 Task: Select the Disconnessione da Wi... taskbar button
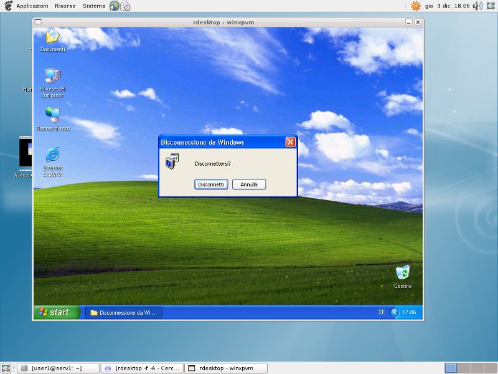124,313
